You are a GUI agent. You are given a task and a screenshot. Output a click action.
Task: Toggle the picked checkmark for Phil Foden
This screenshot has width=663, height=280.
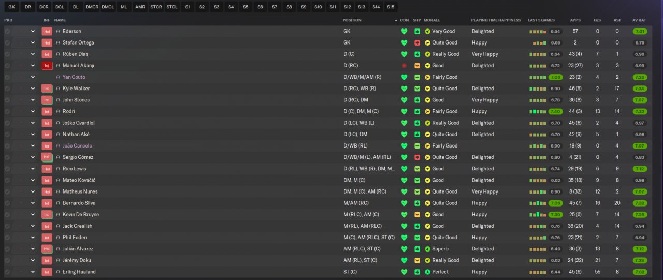pyautogui.click(x=7, y=238)
